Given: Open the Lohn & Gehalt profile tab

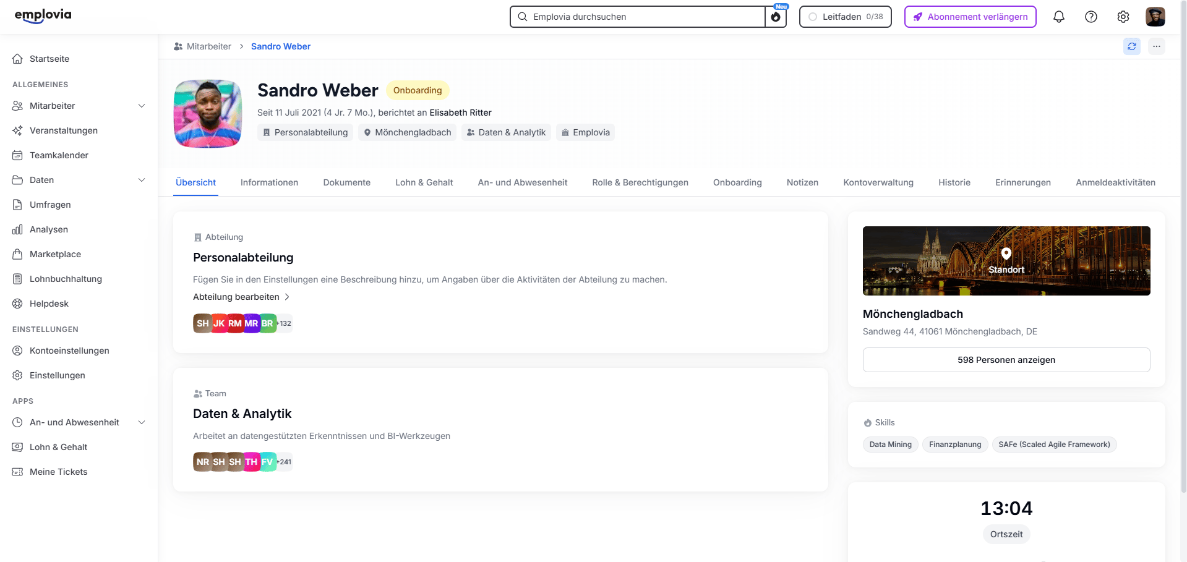Looking at the screenshot, I should pos(424,182).
